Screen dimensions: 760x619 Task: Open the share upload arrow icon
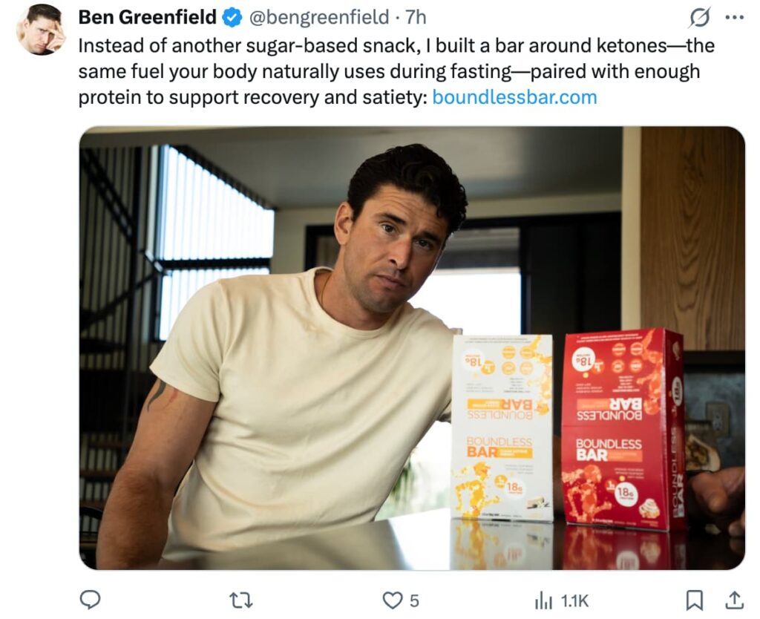click(734, 600)
